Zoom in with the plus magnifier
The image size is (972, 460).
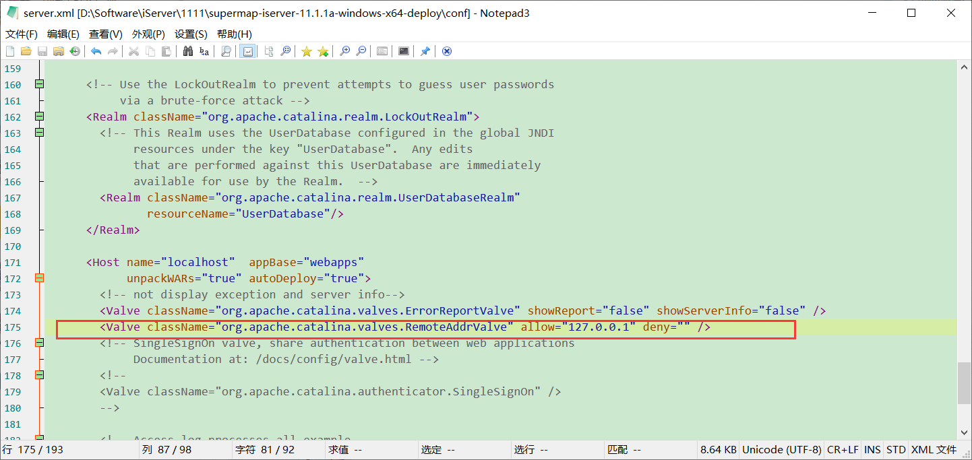pos(344,51)
